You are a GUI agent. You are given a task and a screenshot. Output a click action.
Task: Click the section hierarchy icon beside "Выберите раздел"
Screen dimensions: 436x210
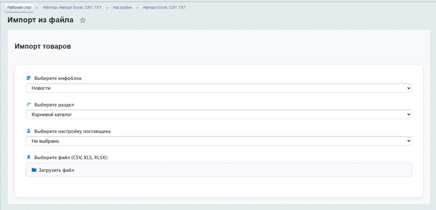point(28,104)
